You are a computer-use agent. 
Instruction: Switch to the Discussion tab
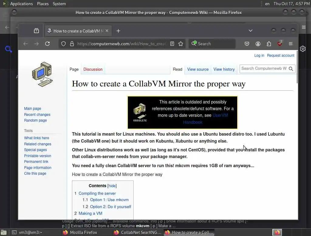pos(93,69)
